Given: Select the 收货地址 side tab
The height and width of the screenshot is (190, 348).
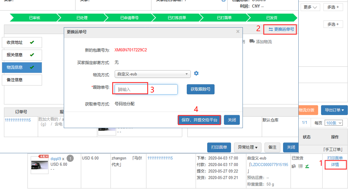Looking at the screenshot, I should coord(22,43).
